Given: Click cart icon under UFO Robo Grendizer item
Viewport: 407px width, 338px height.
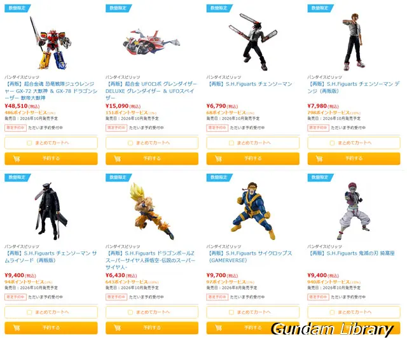Looking at the screenshot, I should click(117, 158).
